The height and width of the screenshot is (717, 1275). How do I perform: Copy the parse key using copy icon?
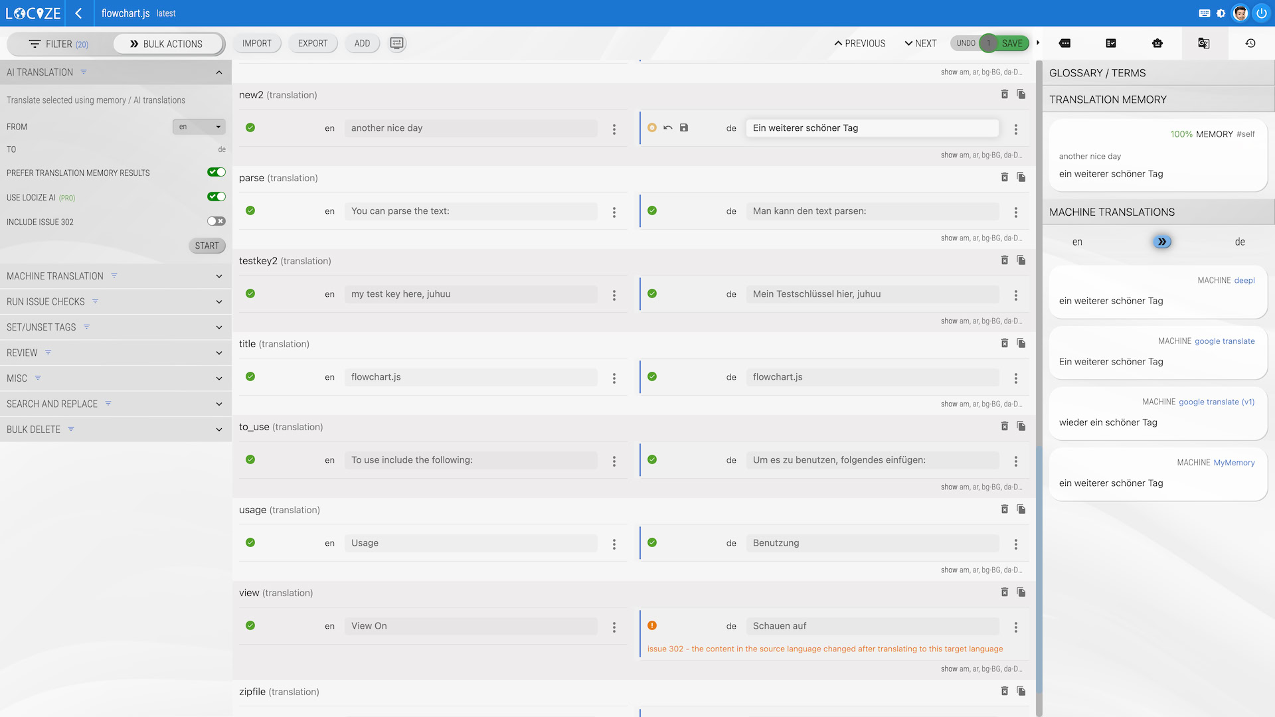(x=1021, y=177)
